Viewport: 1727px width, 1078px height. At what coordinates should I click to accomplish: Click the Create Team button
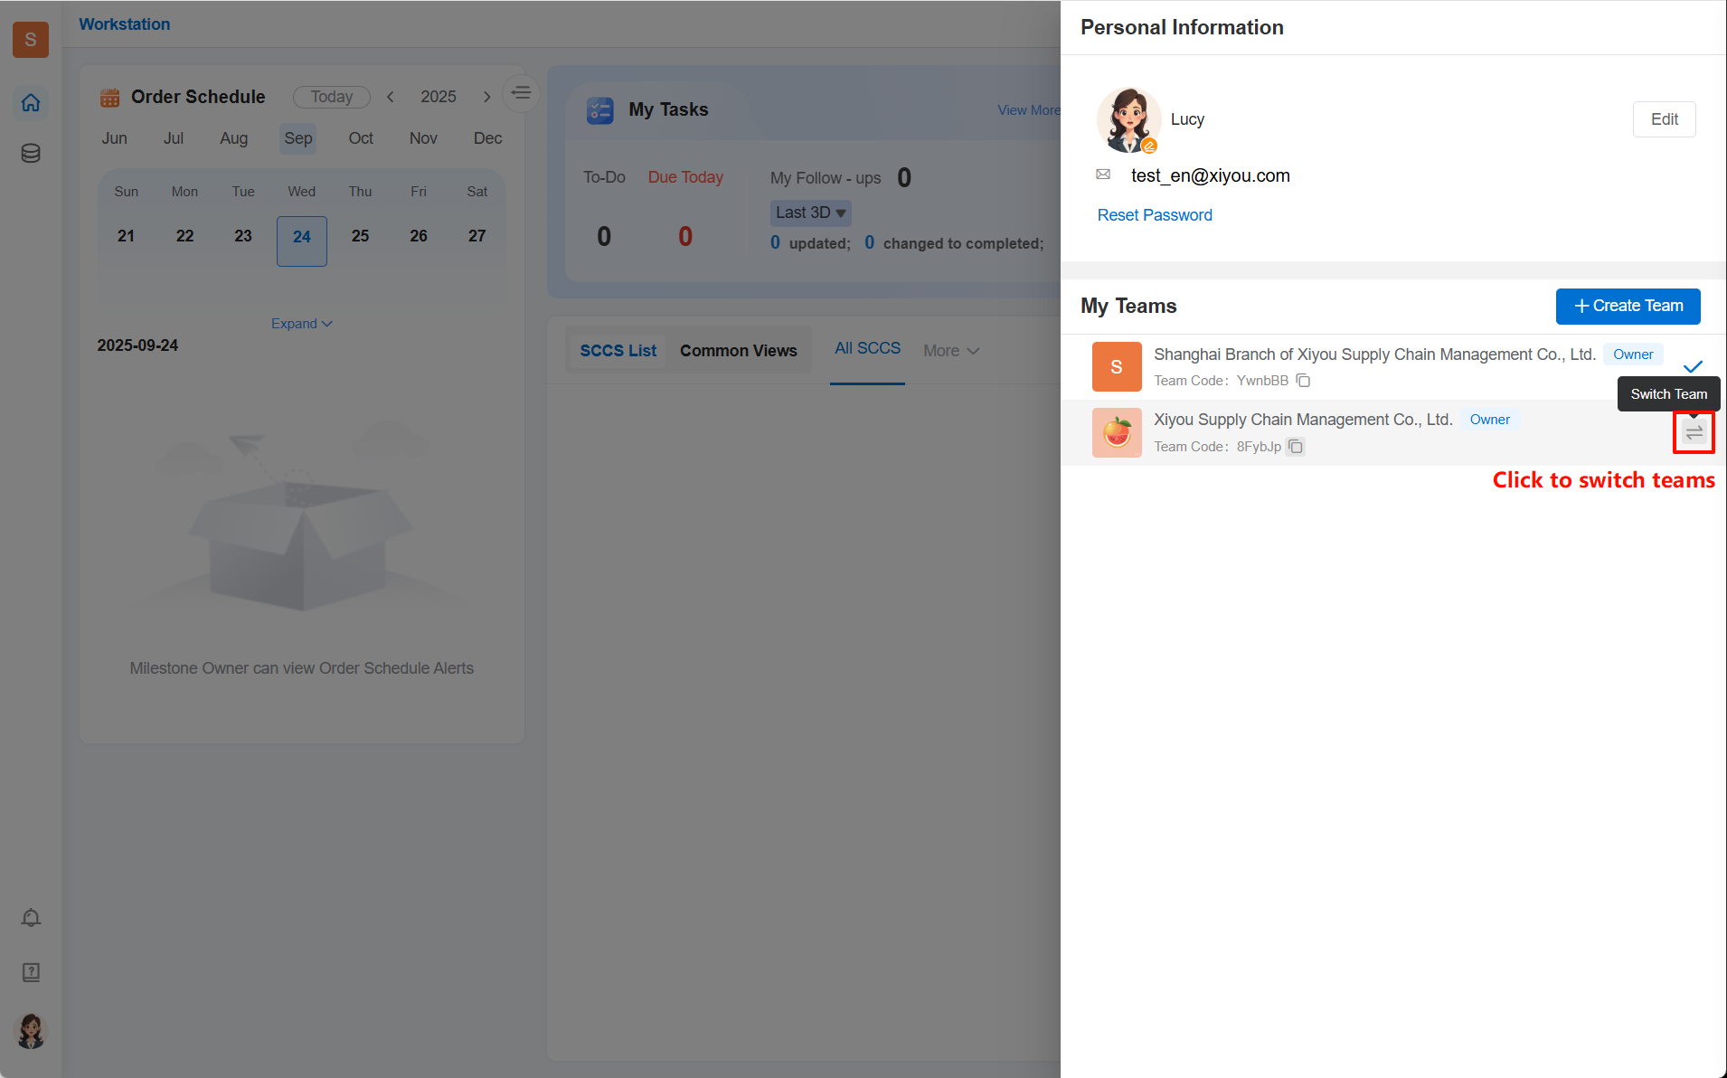[1628, 307]
